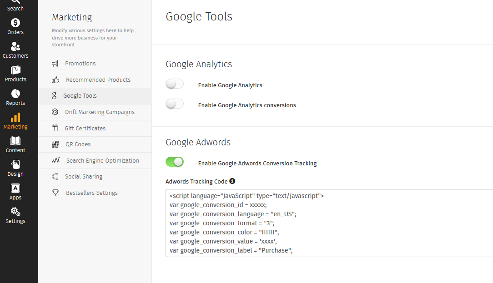Image resolution: width=493 pixels, height=283 pixels.
Task: Open Search in the left sidebar
Action: pos(15,5)
